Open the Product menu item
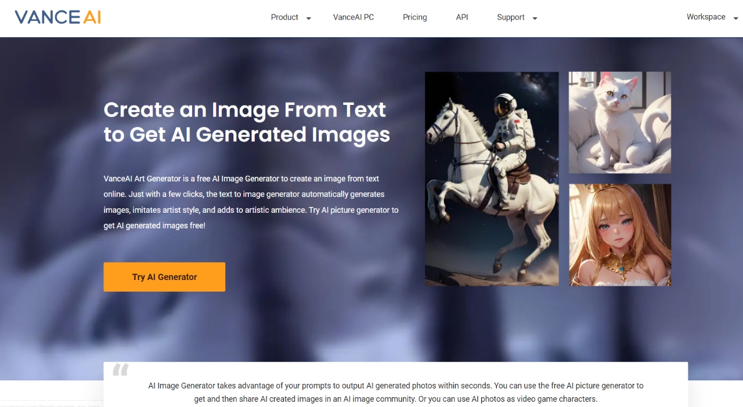This screenshot has height=407, width=743. click(x=284, y=17)
